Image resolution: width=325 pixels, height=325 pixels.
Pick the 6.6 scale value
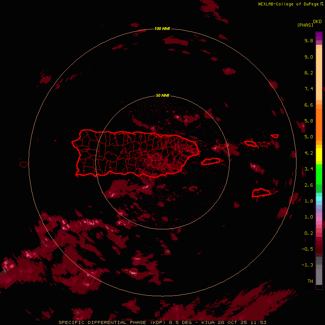(309, 105)
